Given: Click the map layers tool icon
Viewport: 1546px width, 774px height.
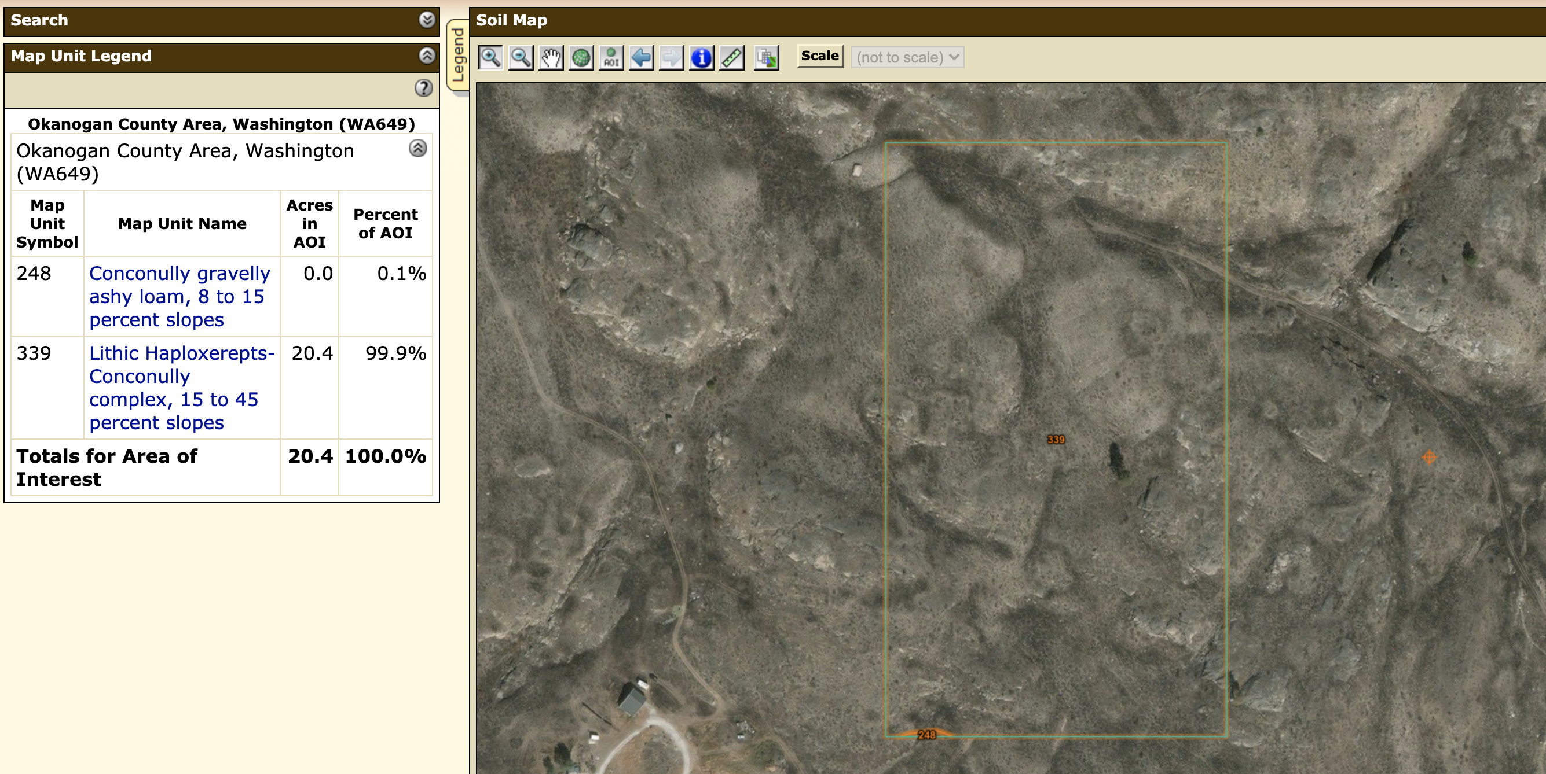Looking at the screenshot, I should click(767, 57).
